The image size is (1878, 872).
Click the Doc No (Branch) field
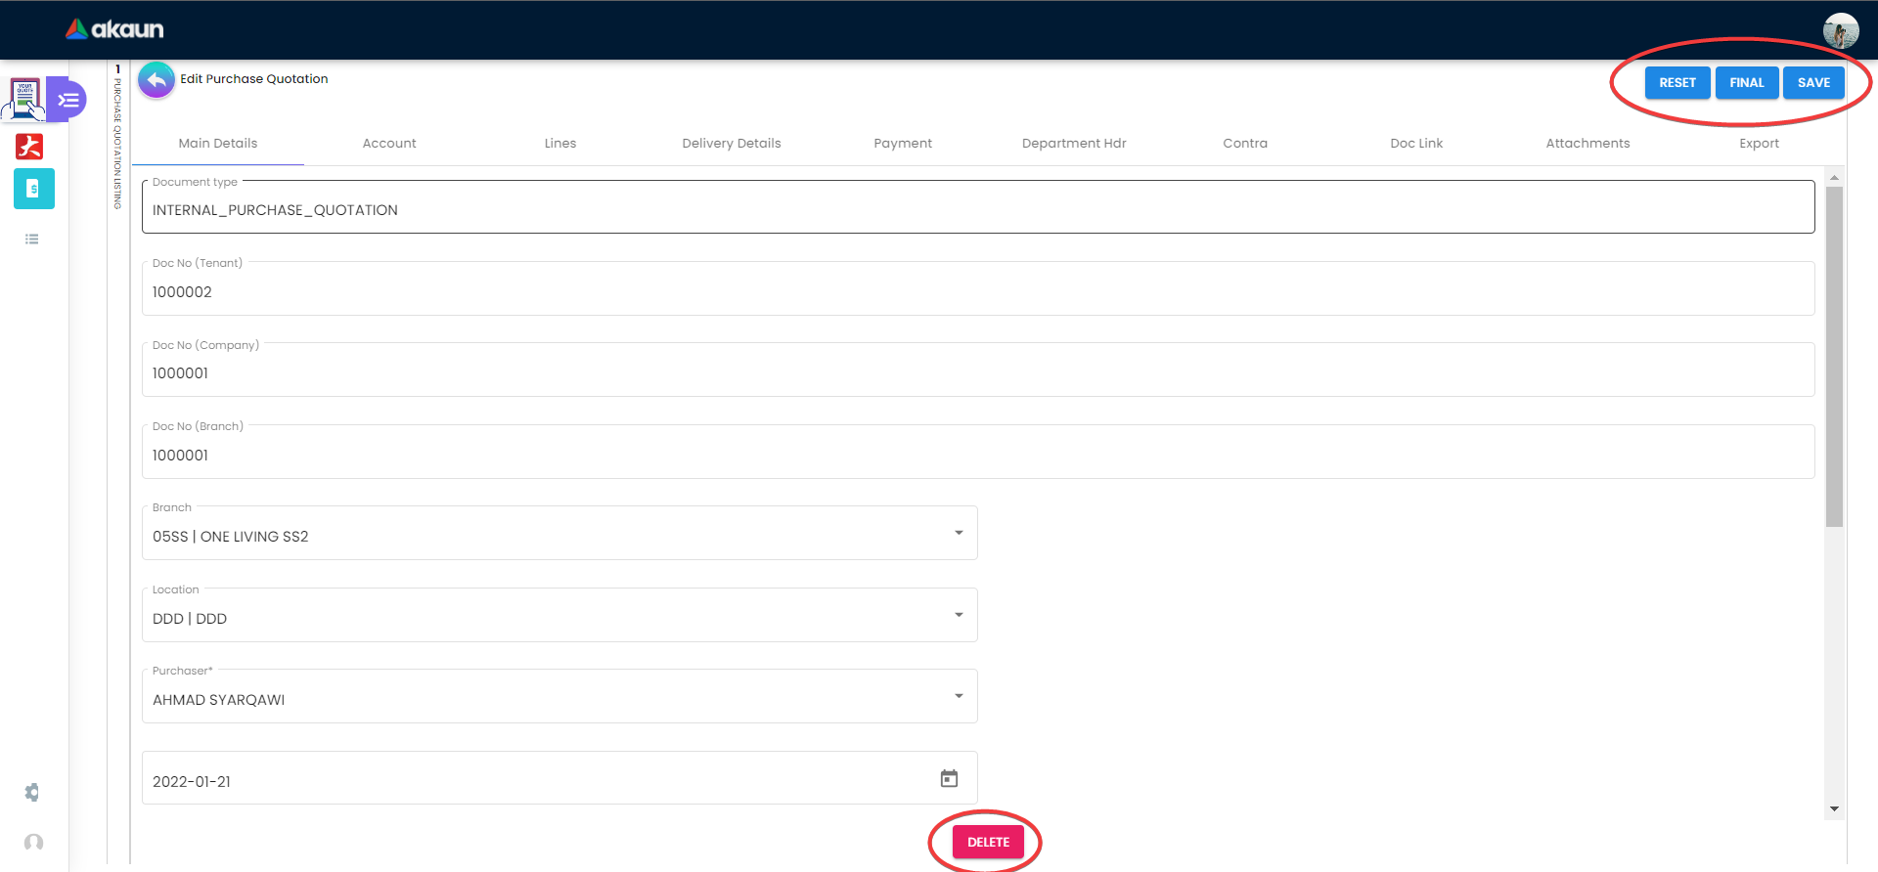point(978,452)
